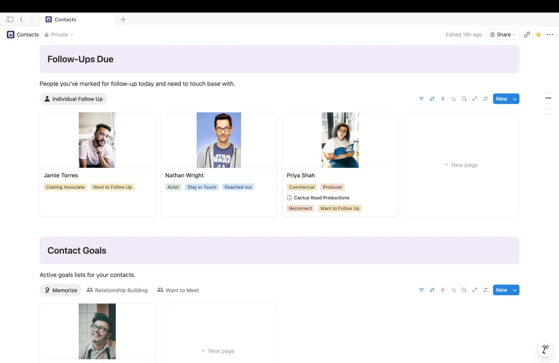559x363 pixels.
Task: Open the Jamie Torres contact
Action: 61,175
